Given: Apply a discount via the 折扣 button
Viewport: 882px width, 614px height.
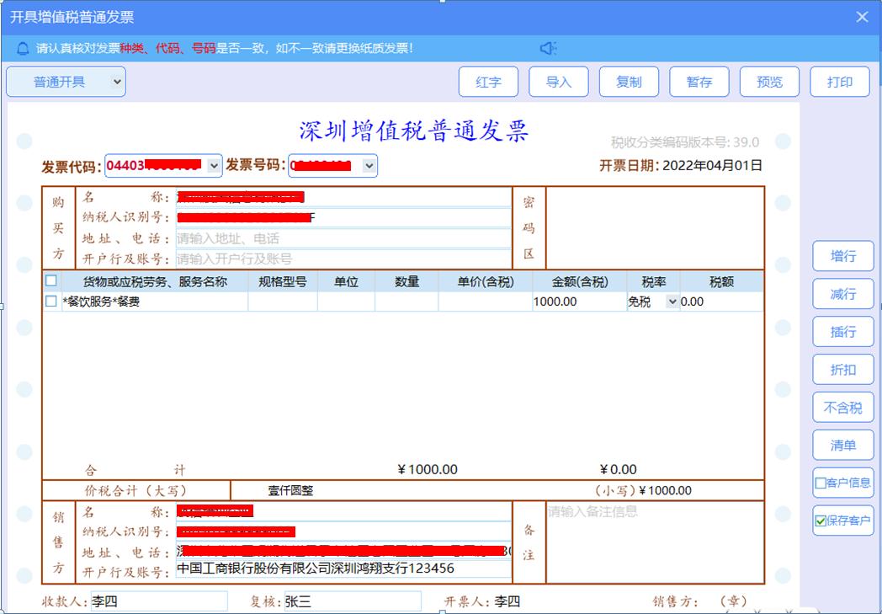Looking at the screenshot, I should point(842,370).
